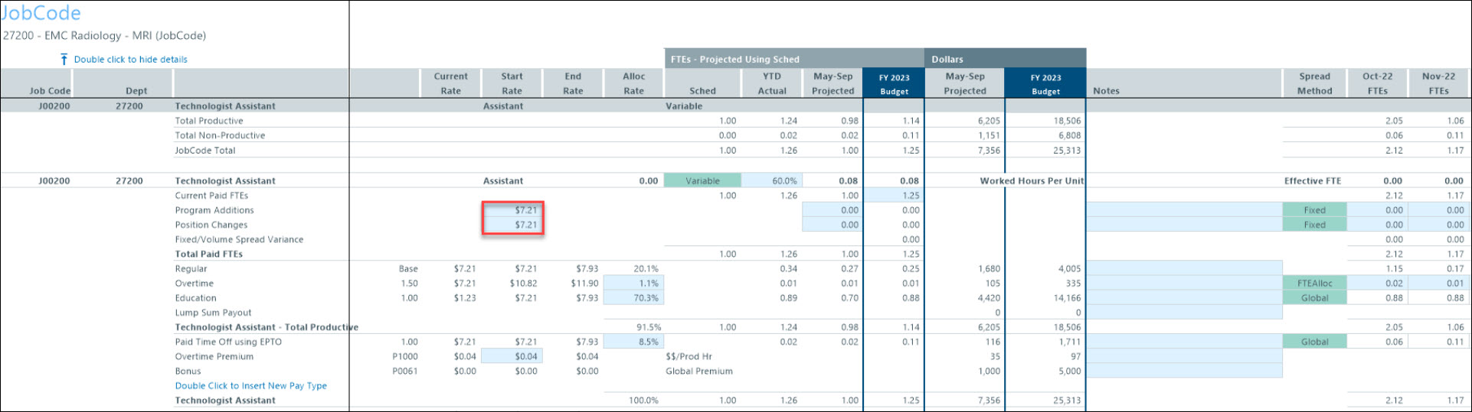Click the Spread Method column header
Screen dimensions: 1472x412
tap(1314, 83)
